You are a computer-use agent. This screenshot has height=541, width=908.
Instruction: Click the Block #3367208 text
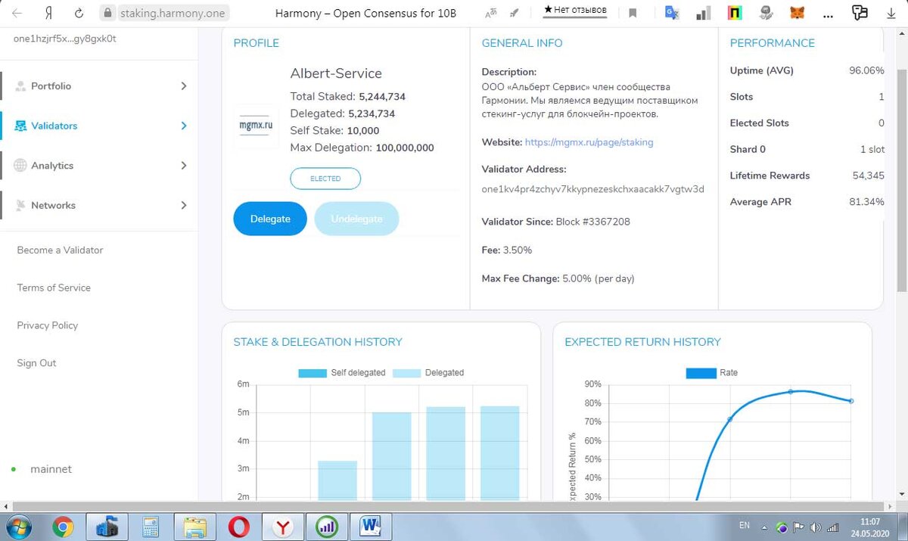[593, 222]
